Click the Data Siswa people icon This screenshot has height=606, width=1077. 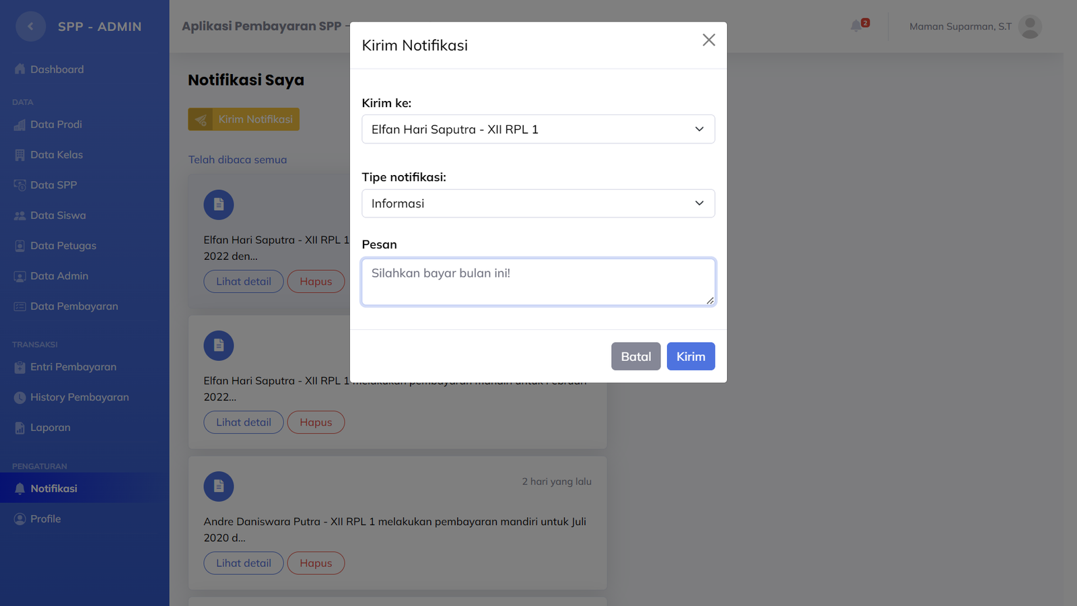coord(20,215)
